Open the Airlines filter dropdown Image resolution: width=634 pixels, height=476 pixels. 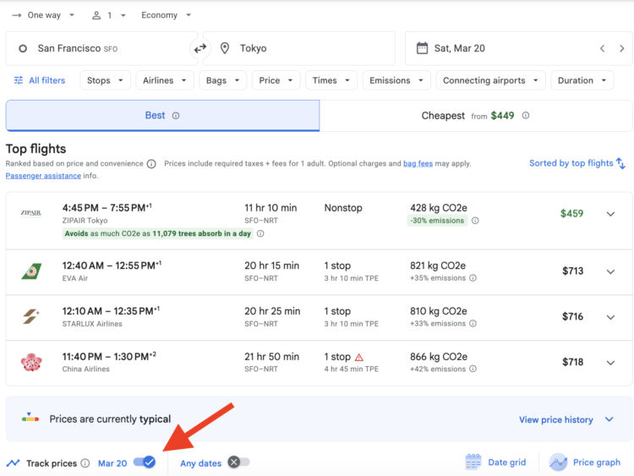point(165,80)
